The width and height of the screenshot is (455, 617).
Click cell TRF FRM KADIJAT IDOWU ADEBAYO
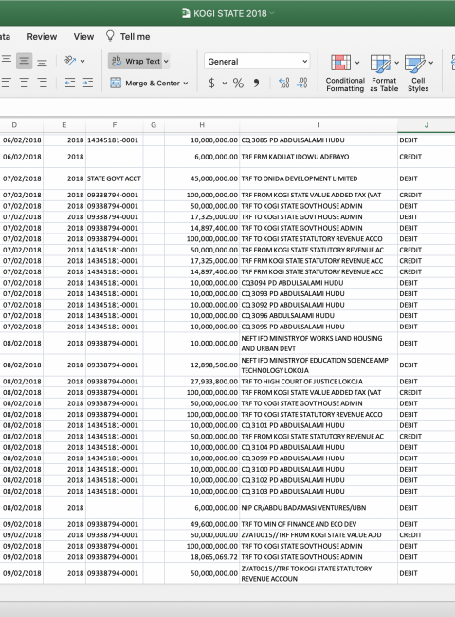pyautogui.click(x=318, y=157)
